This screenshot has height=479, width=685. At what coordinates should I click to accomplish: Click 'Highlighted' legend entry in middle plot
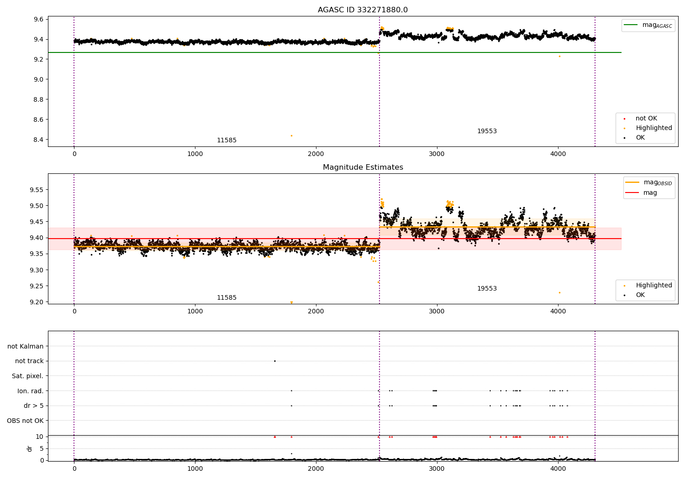[x=653, y=286]
